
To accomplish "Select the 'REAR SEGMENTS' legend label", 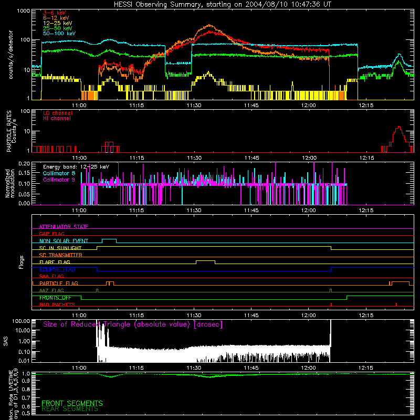I will coord(70,409).
